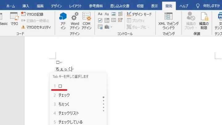Toggle デザイン モード design mode
The width and height of the screenshot is (222, 125).
click(x=139, y=14)
